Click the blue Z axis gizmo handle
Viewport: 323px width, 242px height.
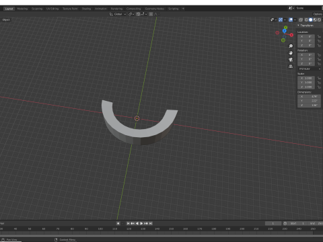point(285,31)
